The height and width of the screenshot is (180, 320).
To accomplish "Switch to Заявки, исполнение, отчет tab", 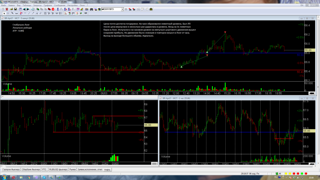I will [x=90, y=170].
